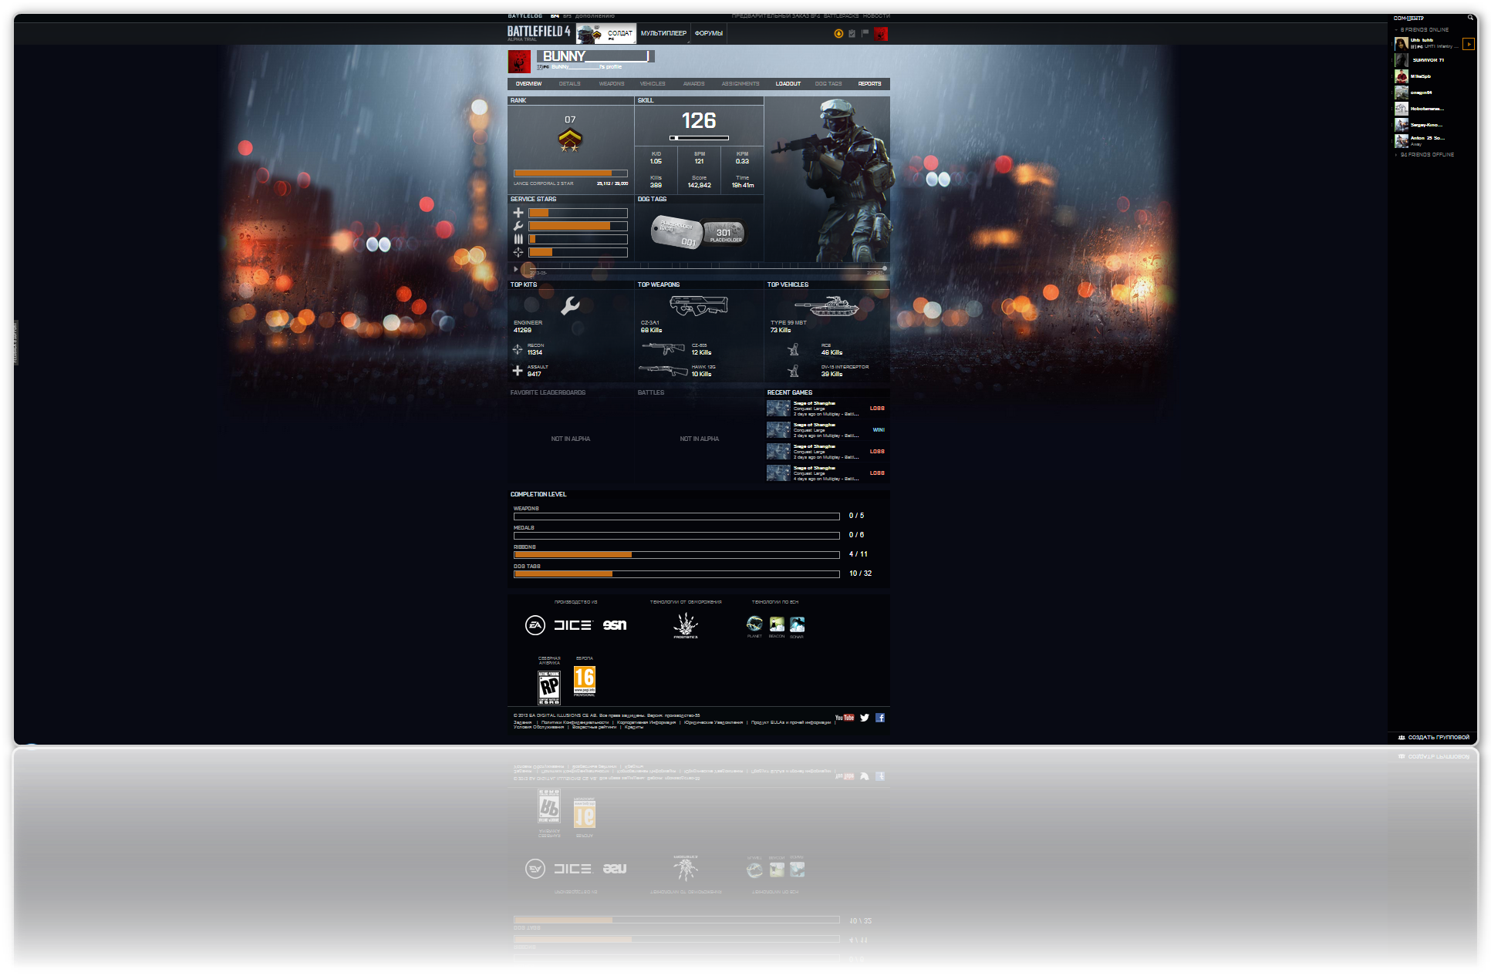1491x979 pixels.
Task: Switch to the Awards tab
Action: click(x=693, y=83)
